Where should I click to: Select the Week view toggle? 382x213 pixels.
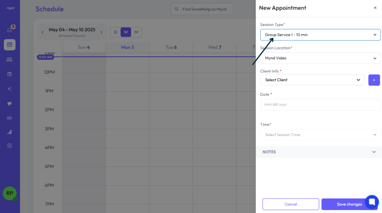pos(126,32)
